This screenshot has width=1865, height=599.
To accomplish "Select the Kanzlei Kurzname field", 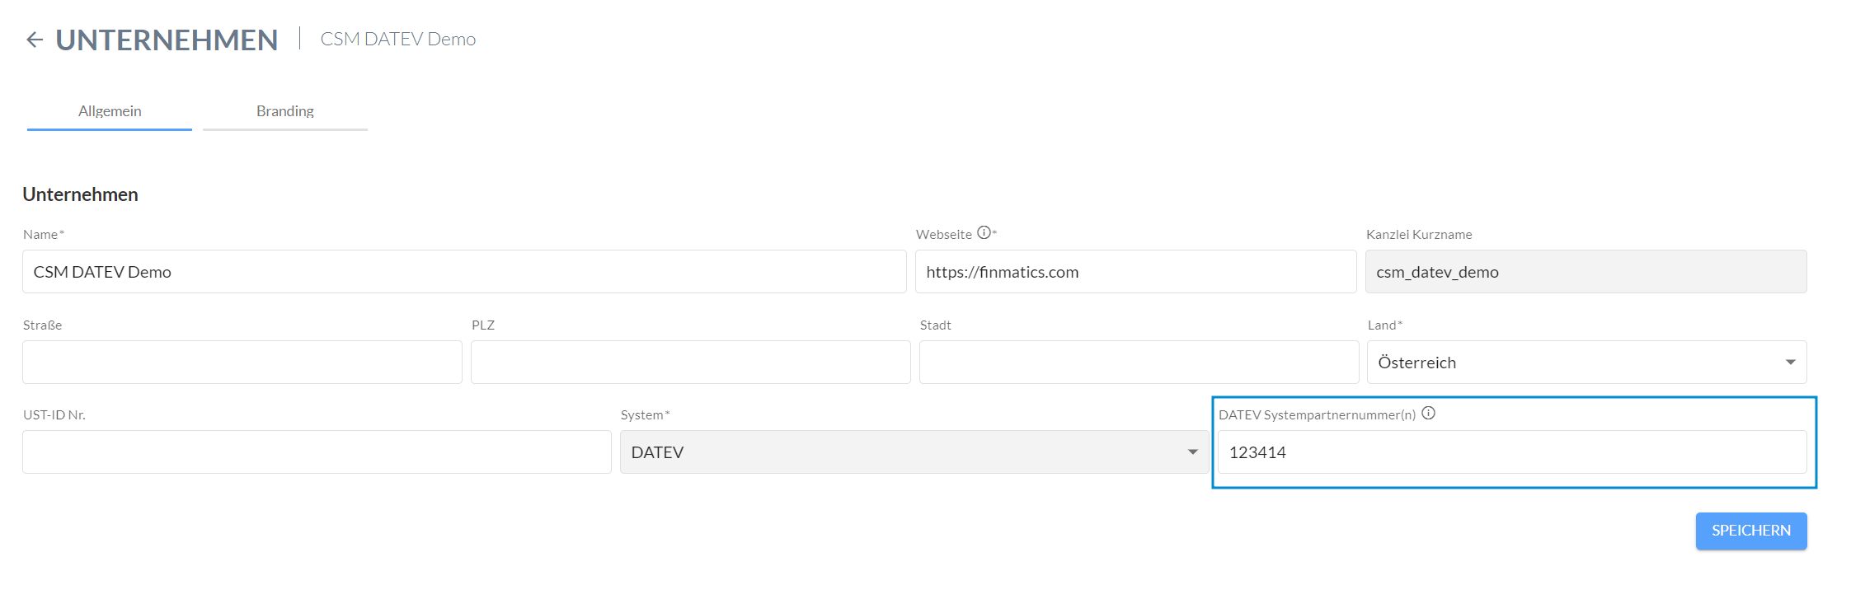I will coord(1585,272).
